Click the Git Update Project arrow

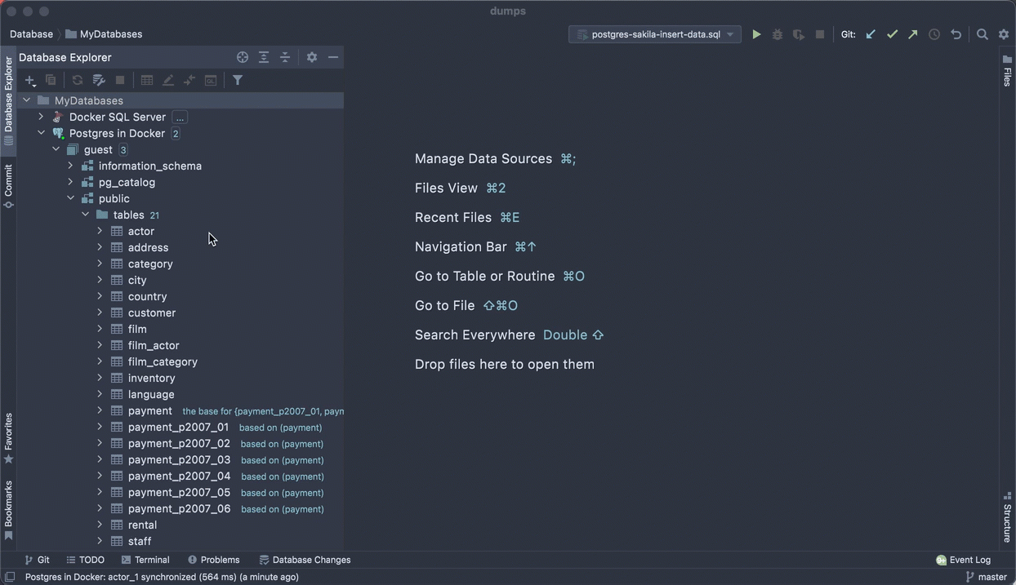coord(871,34)
